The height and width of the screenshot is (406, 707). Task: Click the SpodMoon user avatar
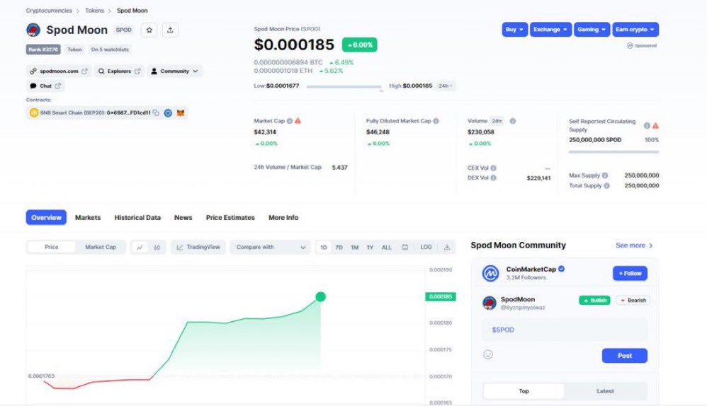490,303
